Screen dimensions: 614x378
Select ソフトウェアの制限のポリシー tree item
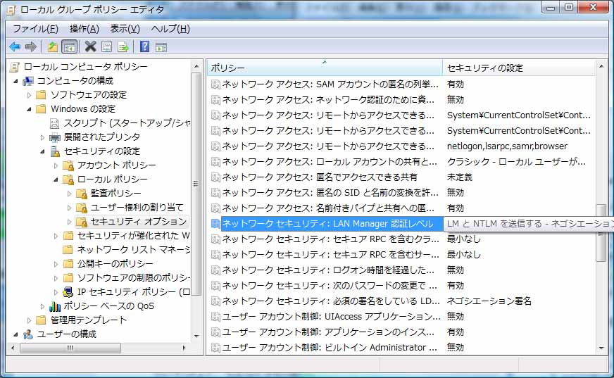[134, 278]
